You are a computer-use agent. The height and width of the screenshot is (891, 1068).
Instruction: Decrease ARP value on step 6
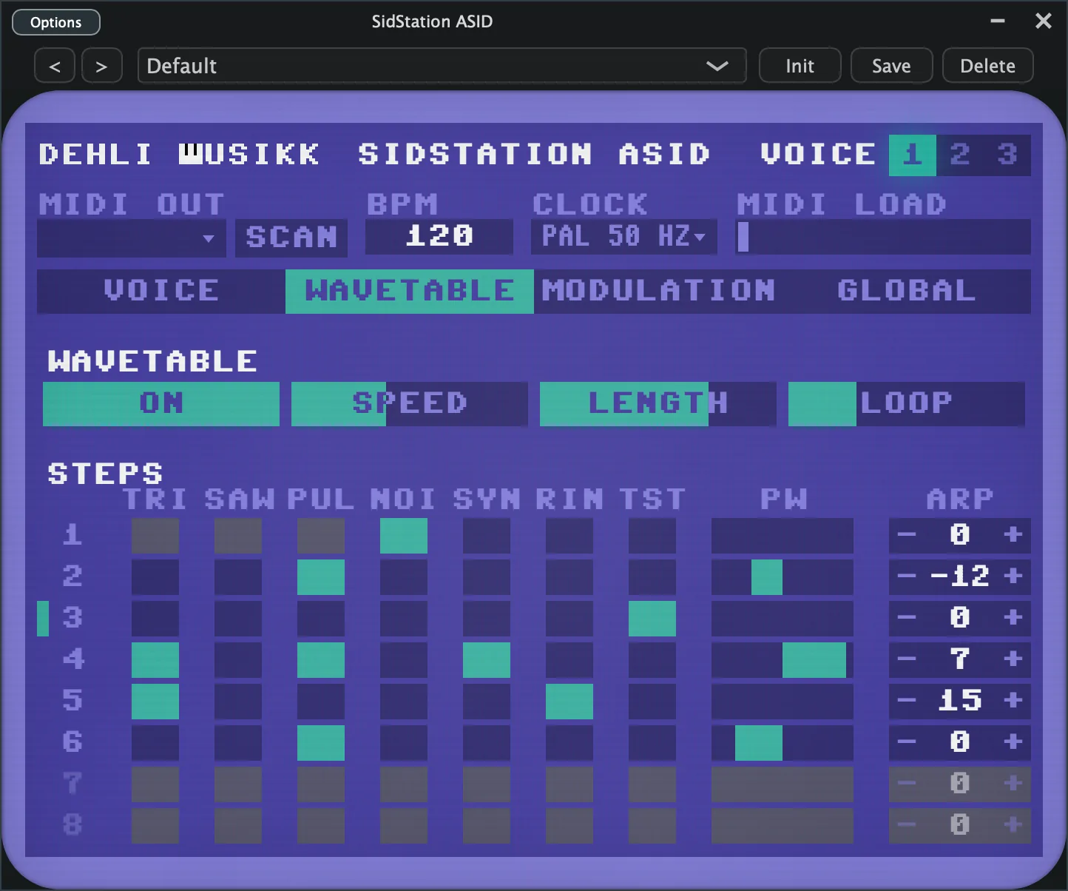[907, 742]
